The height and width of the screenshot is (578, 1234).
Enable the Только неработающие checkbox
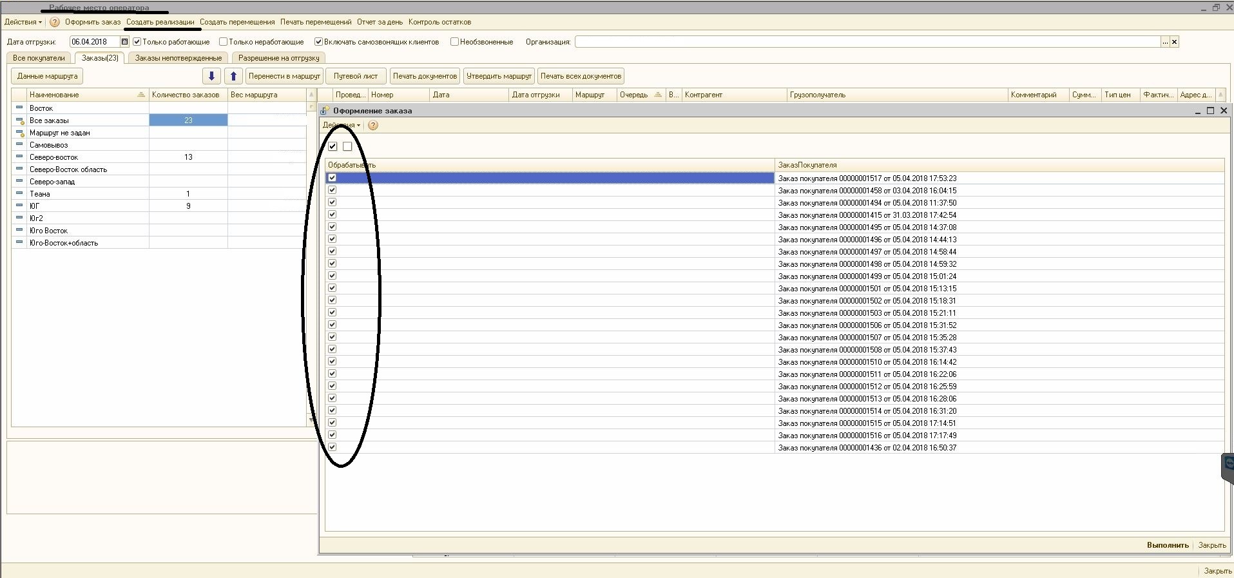[x=224, y=42]
